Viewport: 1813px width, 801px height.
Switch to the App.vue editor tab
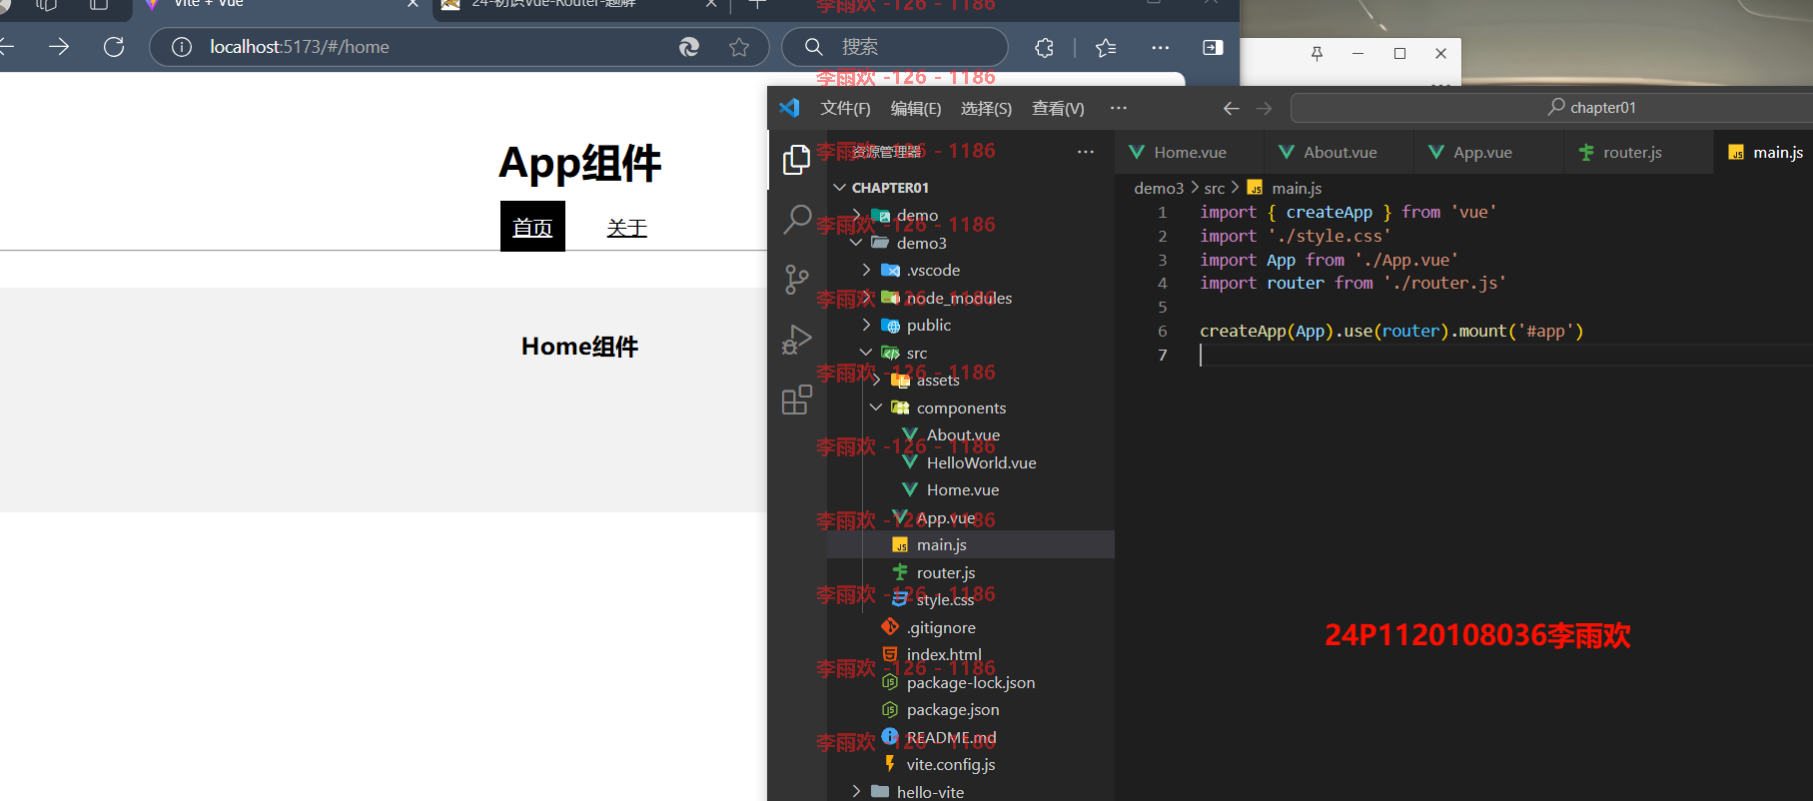[x=1488, y=152]
